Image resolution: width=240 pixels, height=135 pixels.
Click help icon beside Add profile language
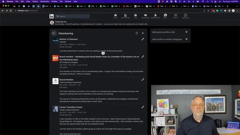pos(186,39)
